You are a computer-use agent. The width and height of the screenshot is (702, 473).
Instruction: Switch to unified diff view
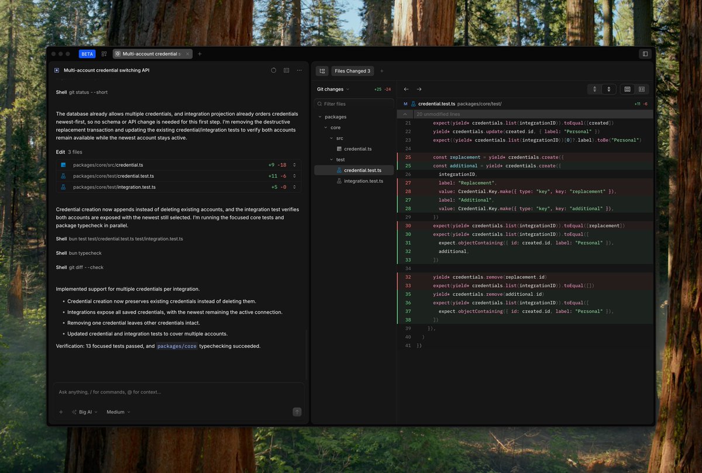point(627,89)
